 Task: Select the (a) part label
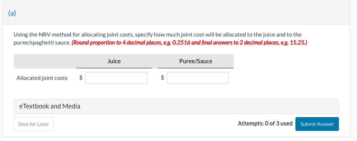coord(12,13)
